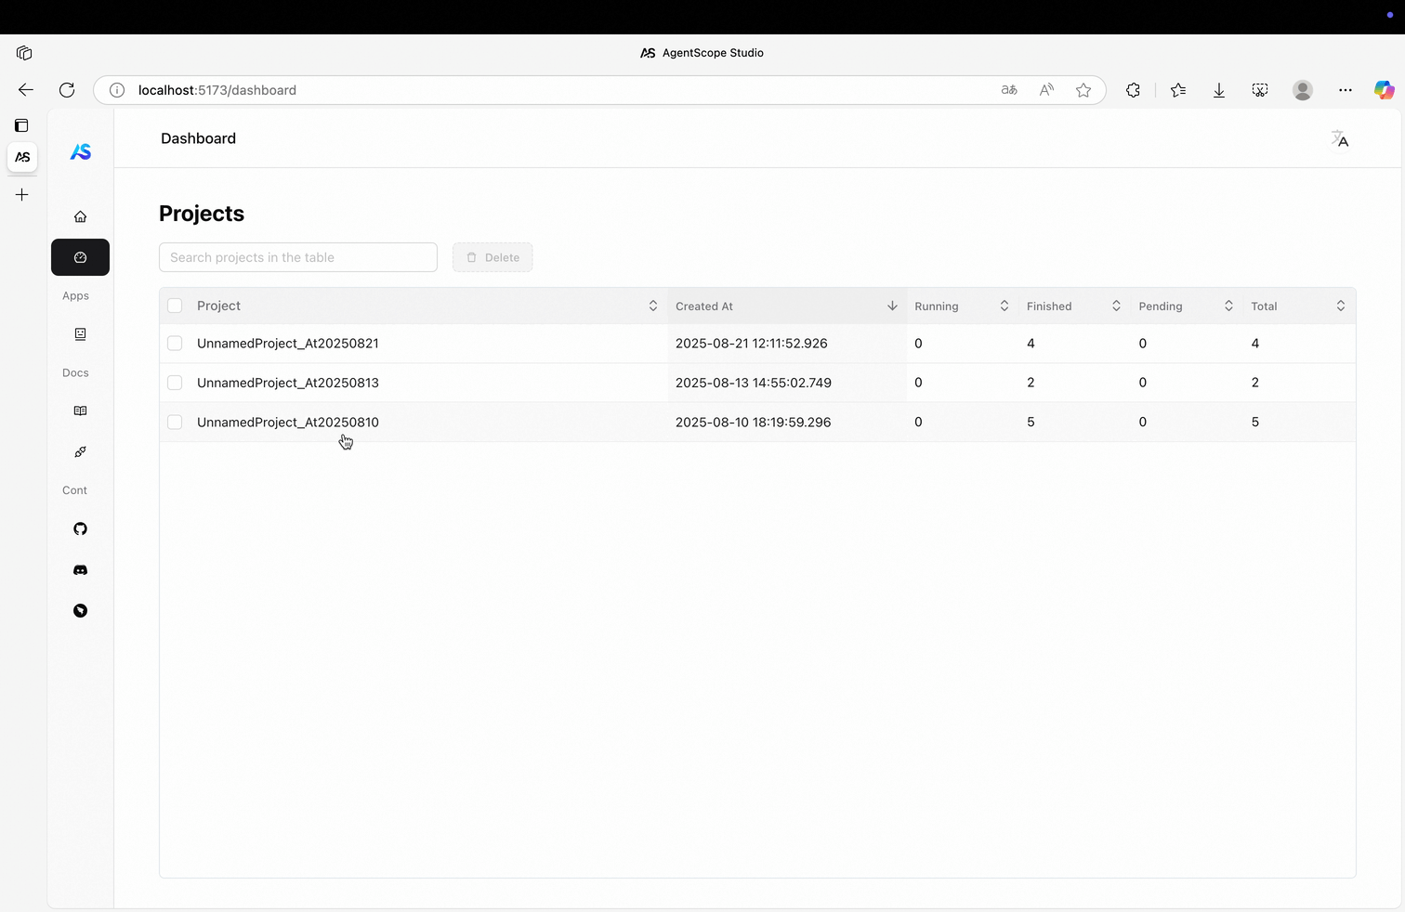Click the Delete button
1405x912 pixels.
click(x=492, y=257)
